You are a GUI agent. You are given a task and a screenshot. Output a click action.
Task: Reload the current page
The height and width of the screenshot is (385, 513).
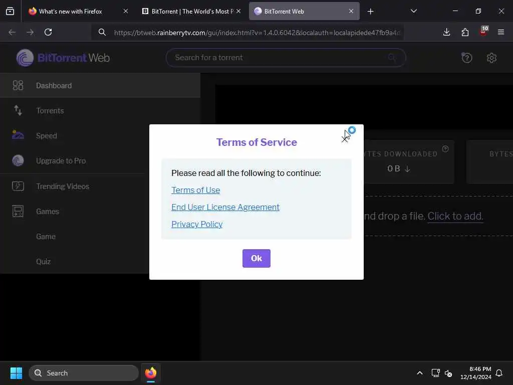[48, 32]
